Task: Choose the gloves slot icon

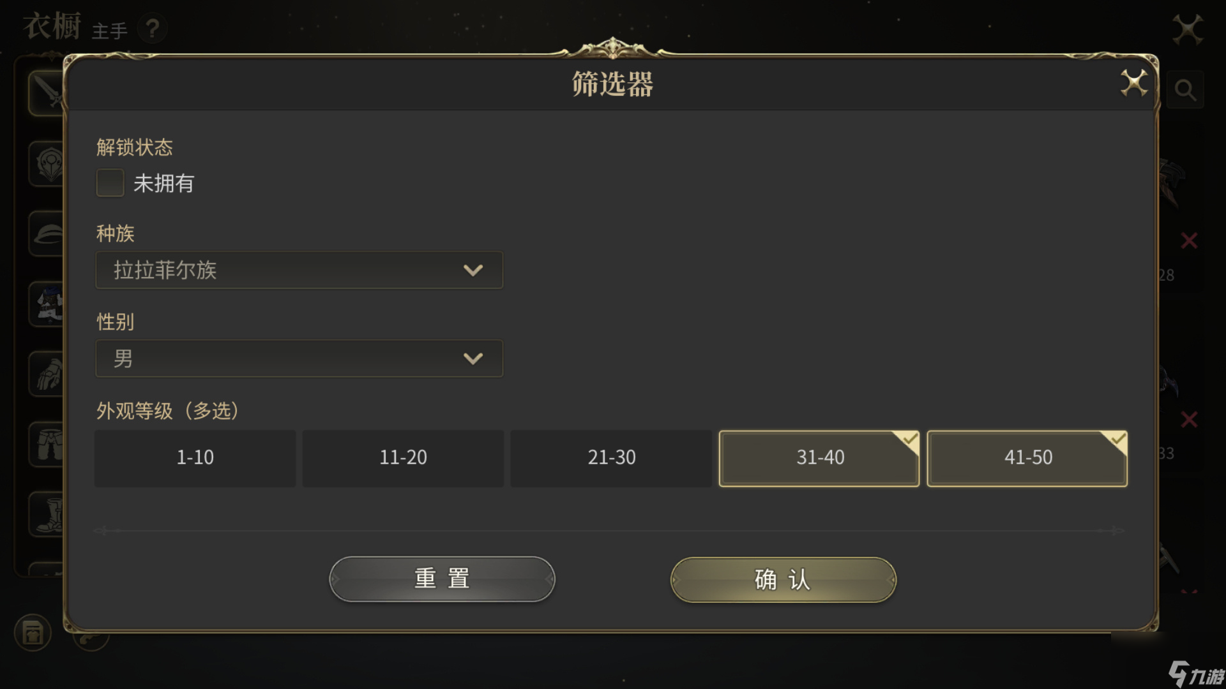Action: [48, 374]
